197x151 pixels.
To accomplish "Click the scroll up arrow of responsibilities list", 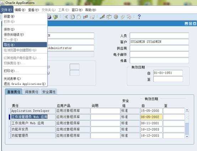I will [187, 110].
